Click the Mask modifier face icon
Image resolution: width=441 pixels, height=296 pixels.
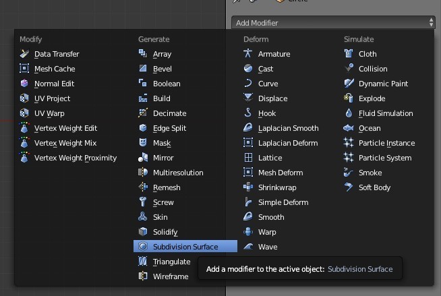click(x=143, y=143)
